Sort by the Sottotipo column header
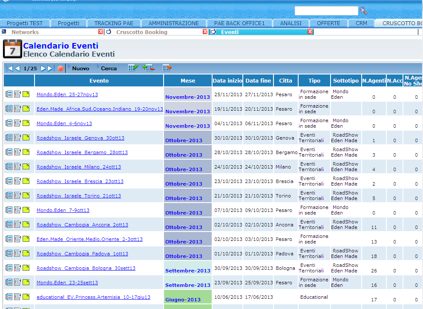This screenshot has width=423, height=309. coord(346,80)
